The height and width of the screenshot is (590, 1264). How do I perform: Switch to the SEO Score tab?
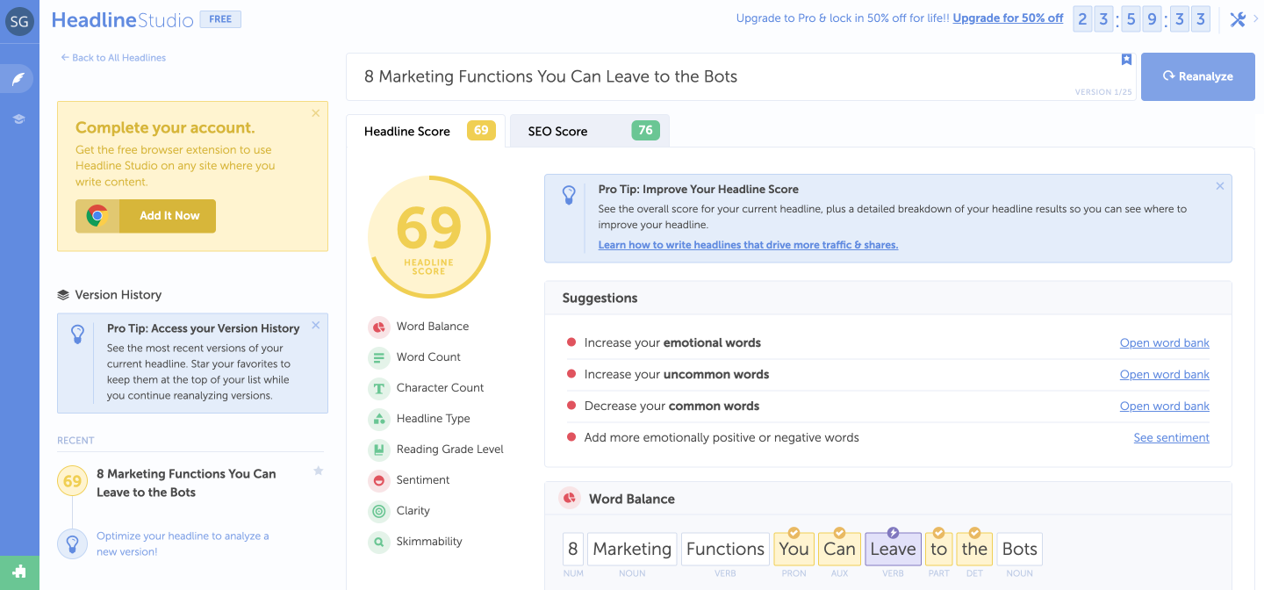(590, 131)
